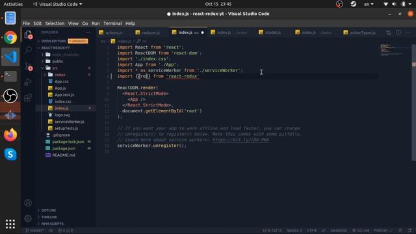Launch Firefox from the dock
This screenshot has width=416, height=234.
coord(10,135)
